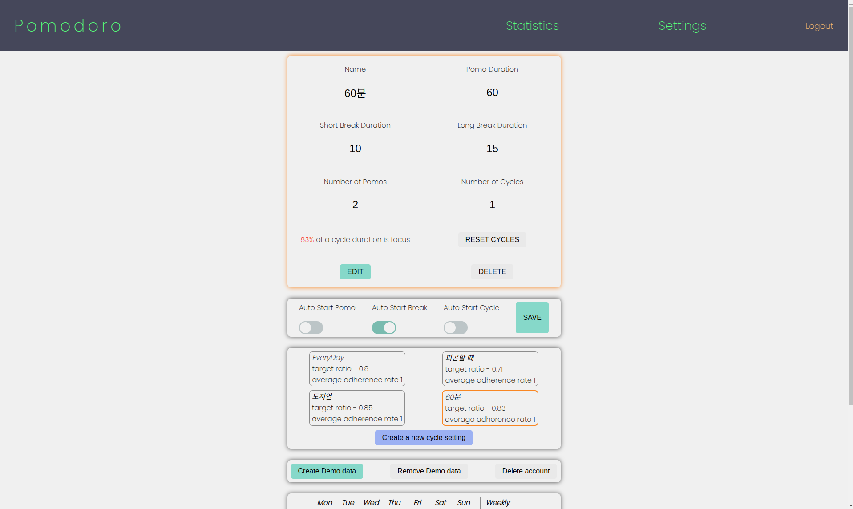Click the Delete account button
Viewport: 853px width, 509px height.
(x=526, y=471)
